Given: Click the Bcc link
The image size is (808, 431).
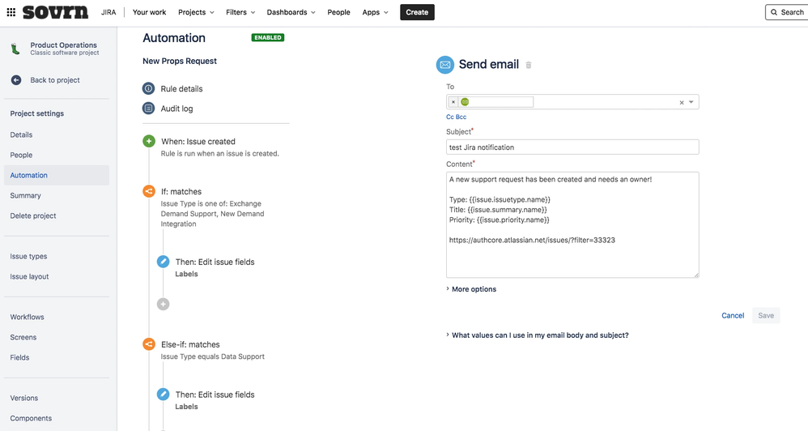Looking at the screenshot, I should 461,117.
